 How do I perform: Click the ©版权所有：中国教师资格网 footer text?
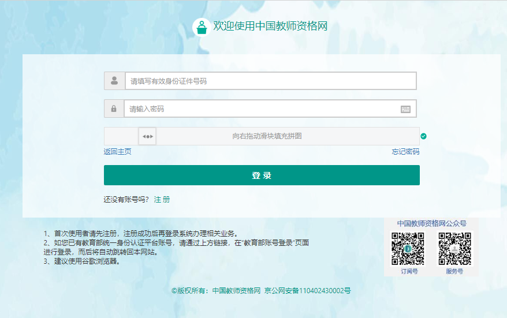(x=216, y=290)
